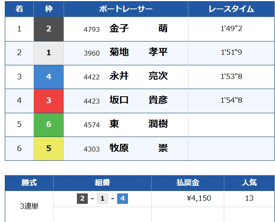The height and width of the screenshot is (222, 275).
Task: Open racer 菊地 孝平 profile
Action: (x=138, y=52)
